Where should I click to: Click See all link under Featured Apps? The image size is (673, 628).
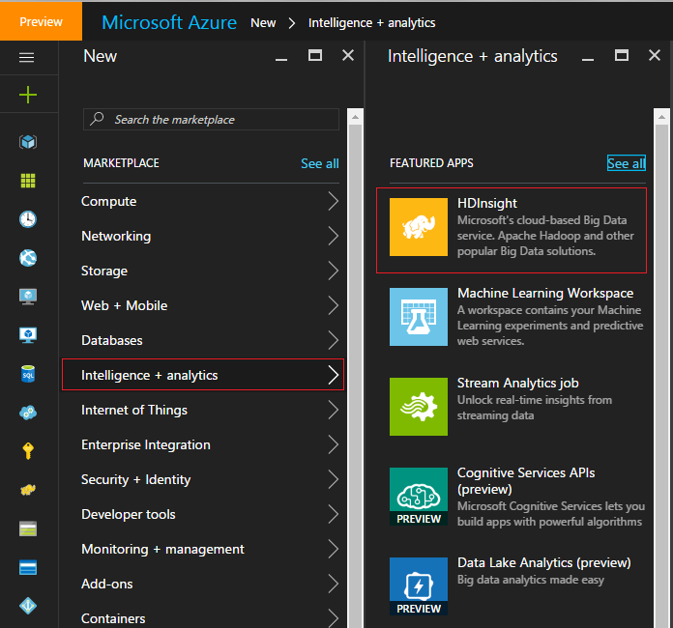point(627,163)
